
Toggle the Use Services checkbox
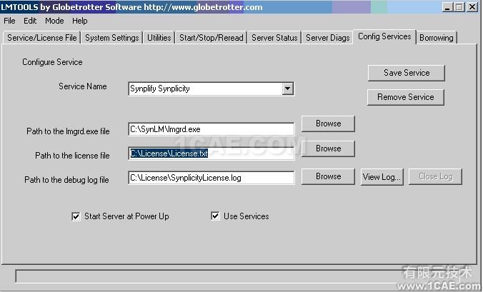coord(215,216)
